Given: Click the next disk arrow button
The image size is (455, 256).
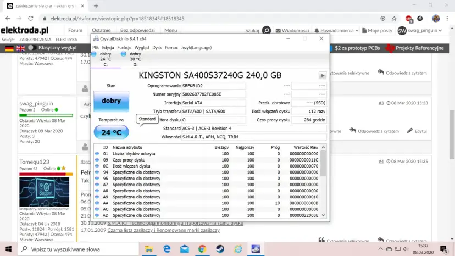Looking at the screenshot, I should coord(322,75).
